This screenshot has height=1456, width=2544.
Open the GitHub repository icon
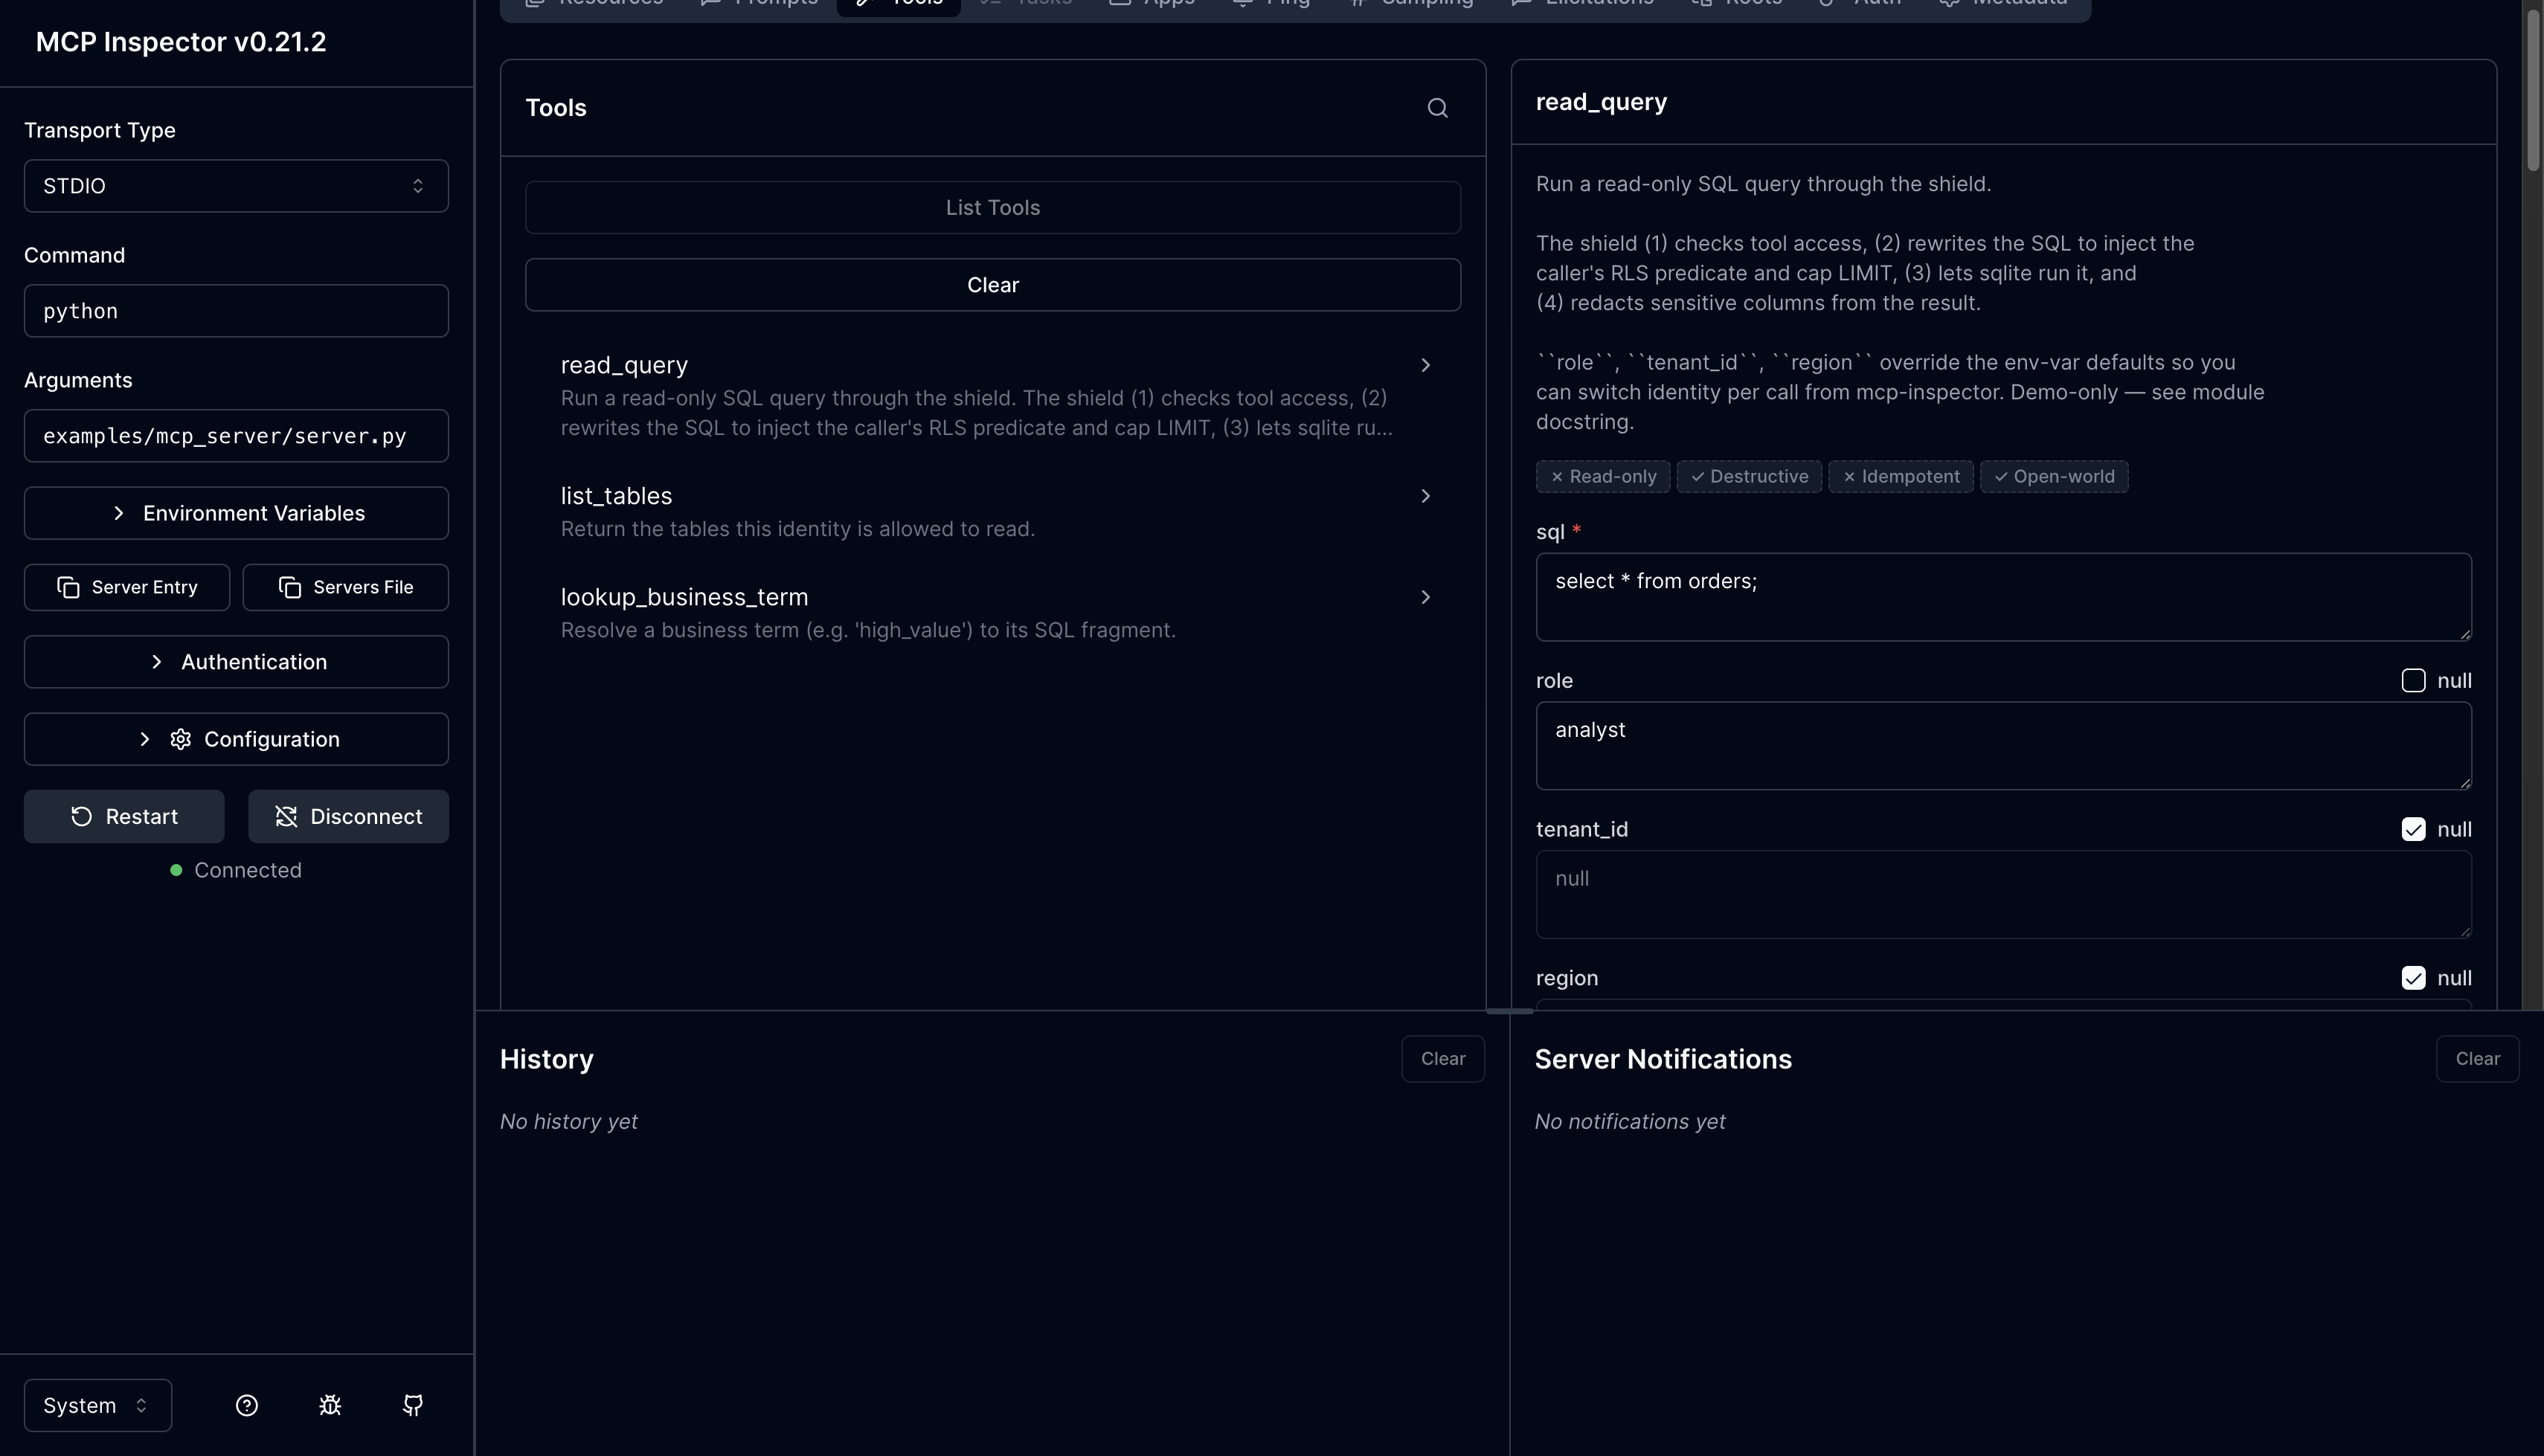point(413,1405)
